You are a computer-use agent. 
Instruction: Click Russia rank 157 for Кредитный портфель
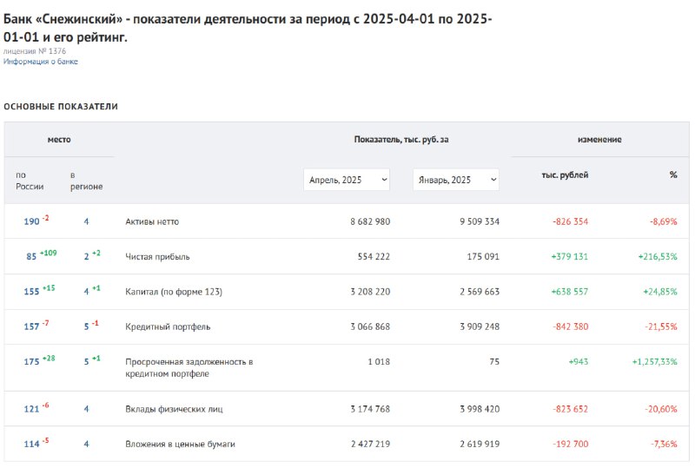point(31,326)
